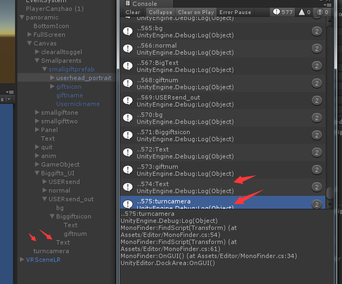
Task: Select log entry ..566:normal
Action: pos(223,49)
